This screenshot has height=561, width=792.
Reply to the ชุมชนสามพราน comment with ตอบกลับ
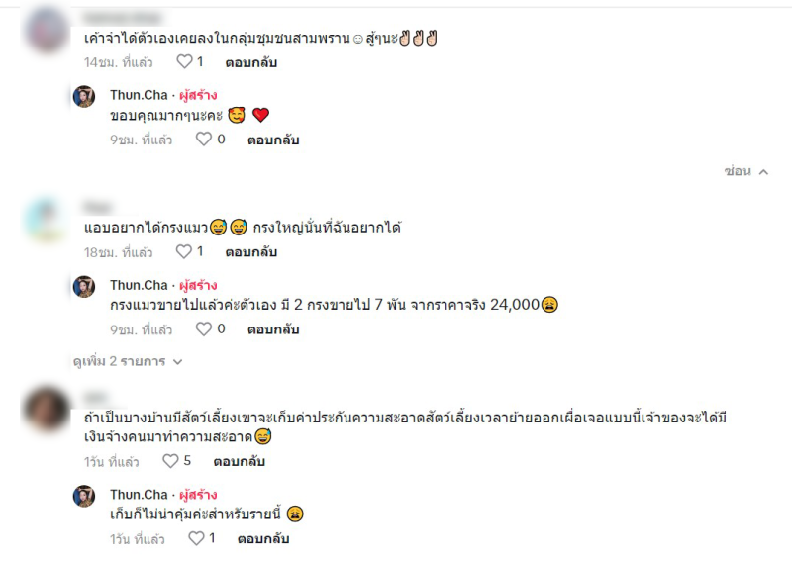pyautogui.click(x=251, y=62)
